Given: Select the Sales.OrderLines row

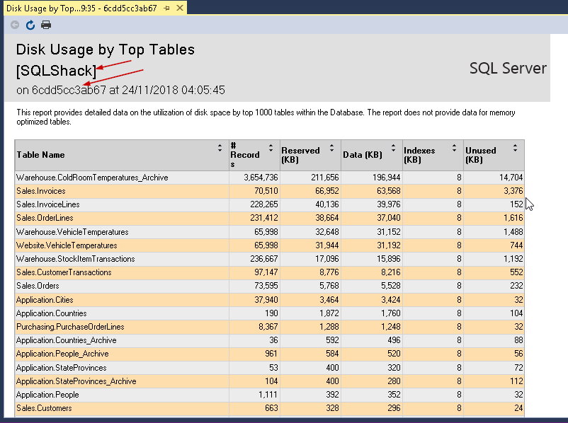Looking at the screenshot, I should coord(45,218).
